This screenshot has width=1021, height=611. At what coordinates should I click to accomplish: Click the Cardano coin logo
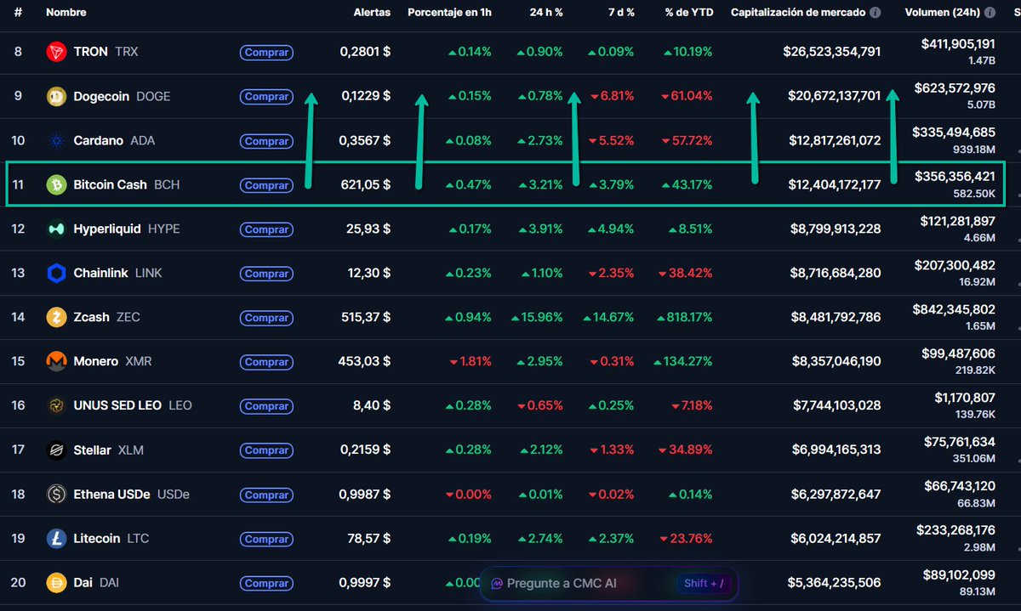(x=56, y=140)
